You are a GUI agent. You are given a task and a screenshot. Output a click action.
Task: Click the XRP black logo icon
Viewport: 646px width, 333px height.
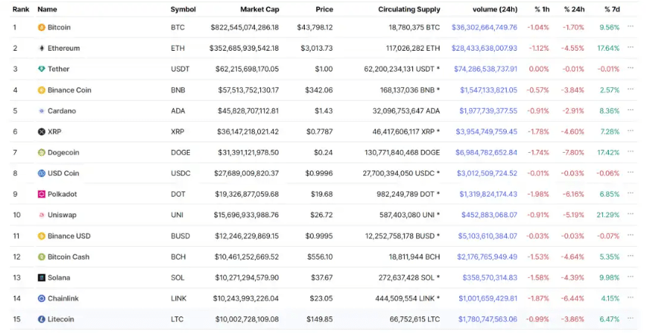tap(42, 132)
